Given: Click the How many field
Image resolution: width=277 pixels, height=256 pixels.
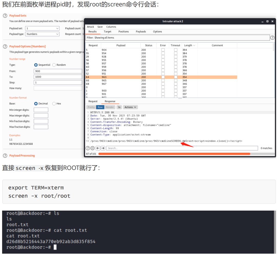Looking at the screenshot, I should pos(58,88).
